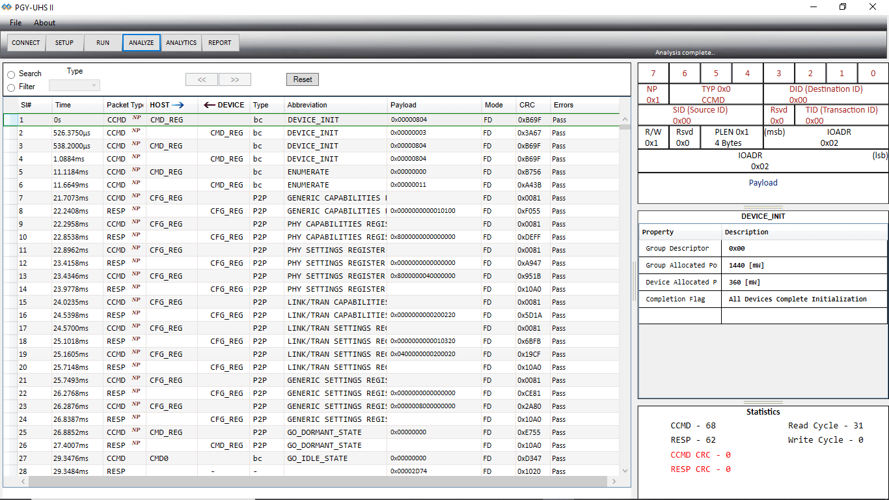This screenshot has height=500, width=889.
Task: Switch to the ANALYTICS tab
Action: point(181,43)
